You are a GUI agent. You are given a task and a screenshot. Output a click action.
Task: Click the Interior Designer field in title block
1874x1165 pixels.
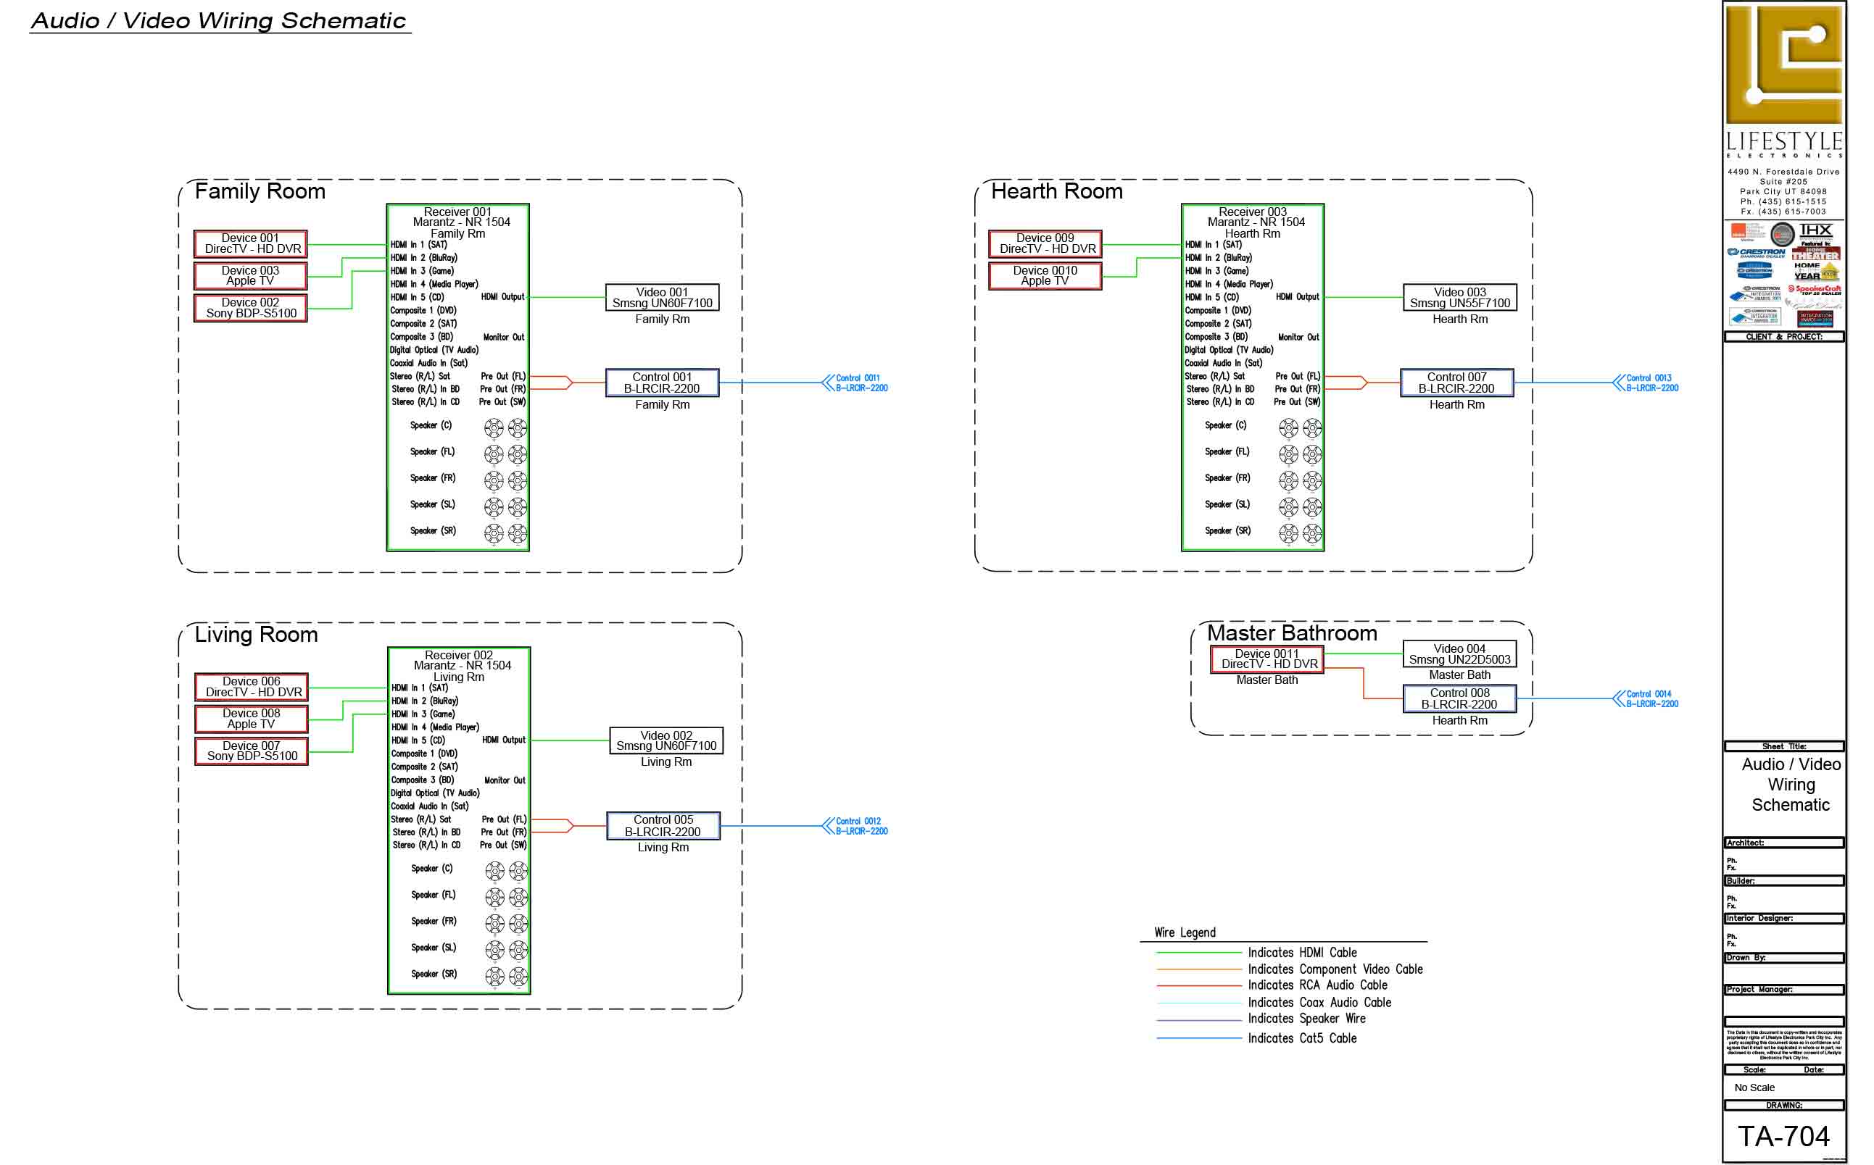click(x=1784, y=919)
